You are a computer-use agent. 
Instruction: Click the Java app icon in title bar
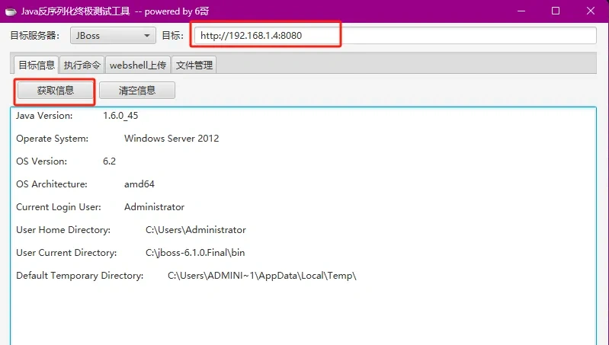coord(11,11)
